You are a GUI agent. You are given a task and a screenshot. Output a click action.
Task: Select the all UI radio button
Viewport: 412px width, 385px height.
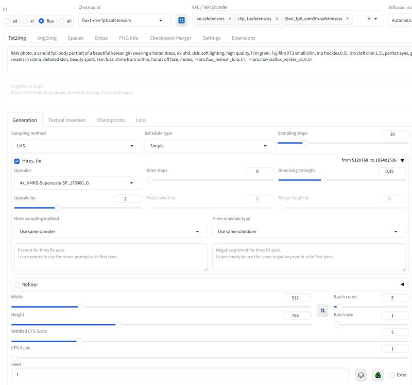click(61, 21)
